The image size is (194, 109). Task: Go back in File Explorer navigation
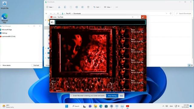(46, 13)
